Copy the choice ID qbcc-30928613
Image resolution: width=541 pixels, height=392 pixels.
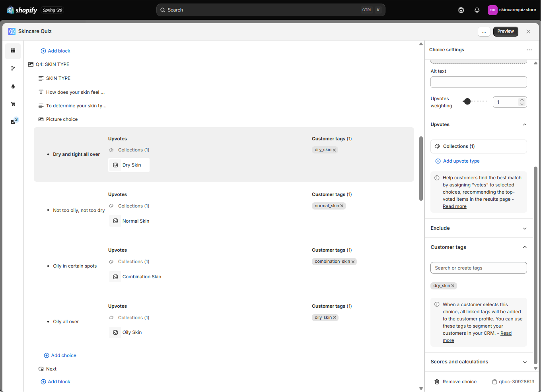513,382
